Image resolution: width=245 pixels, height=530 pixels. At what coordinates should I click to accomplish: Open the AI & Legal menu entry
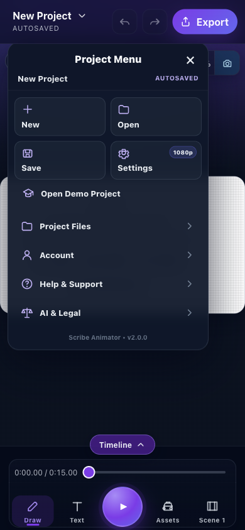click(108, 313)
